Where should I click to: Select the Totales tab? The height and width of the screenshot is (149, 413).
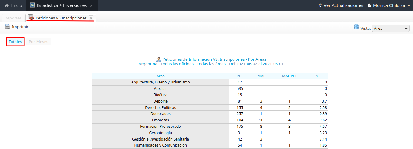click(x=15, y=42)
